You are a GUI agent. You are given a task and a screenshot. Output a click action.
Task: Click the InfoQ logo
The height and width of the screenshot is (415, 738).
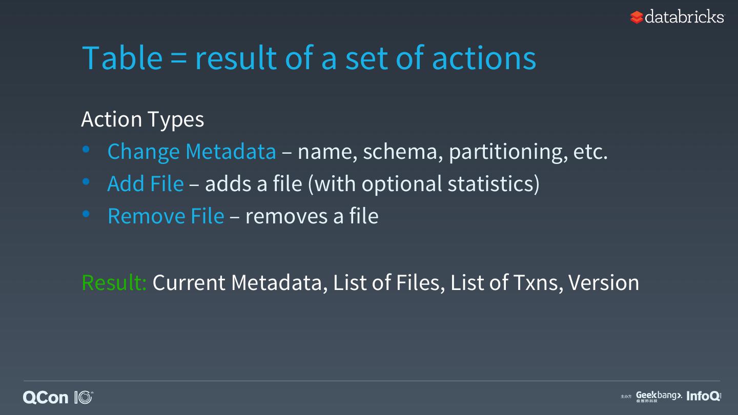pos(703,396)
